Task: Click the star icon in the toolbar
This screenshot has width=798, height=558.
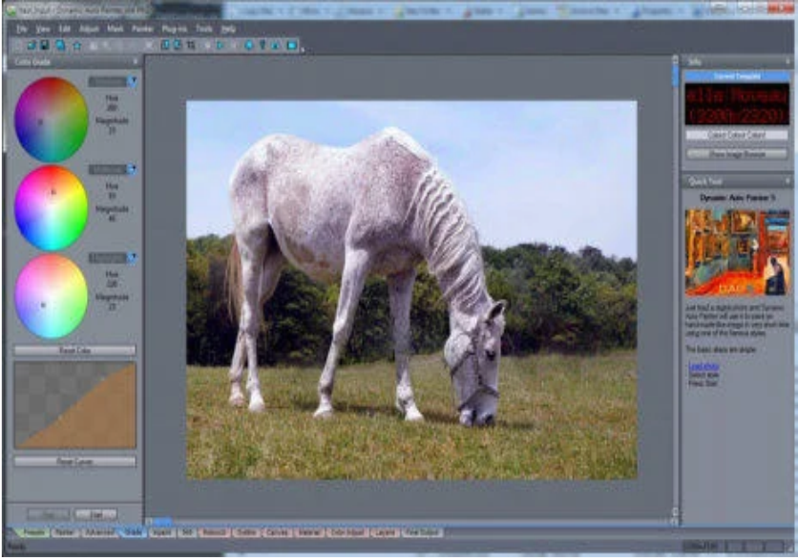Action: point(77,45)
